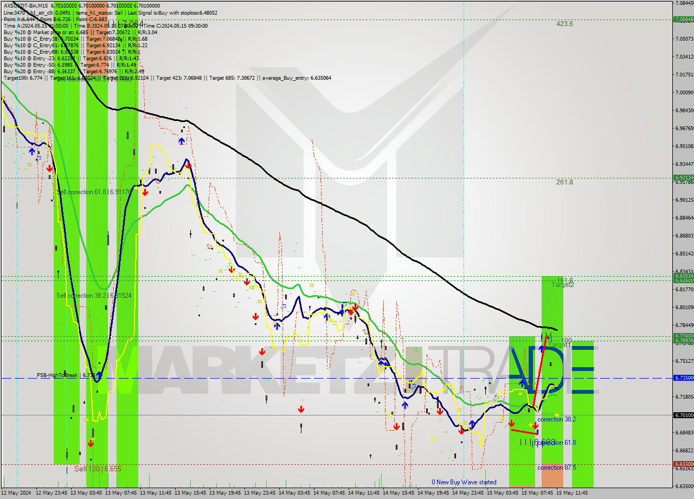Viewport: 694px width, 499px height.
Task: Click the 6.92124 green price tag
Action: pyautogui.click(x=683, y=177)
